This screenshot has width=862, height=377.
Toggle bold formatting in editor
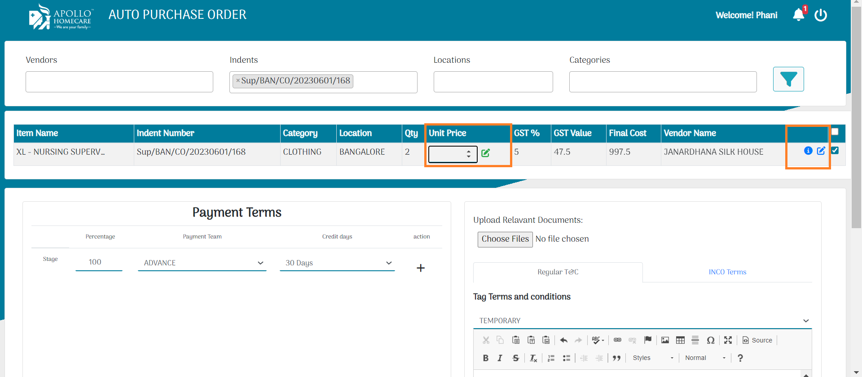click(485, 358)
